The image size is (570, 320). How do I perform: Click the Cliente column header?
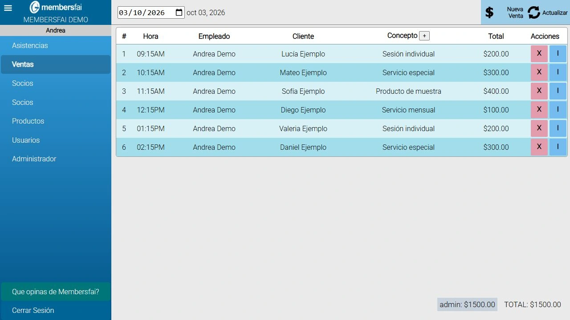click(303, 36)
